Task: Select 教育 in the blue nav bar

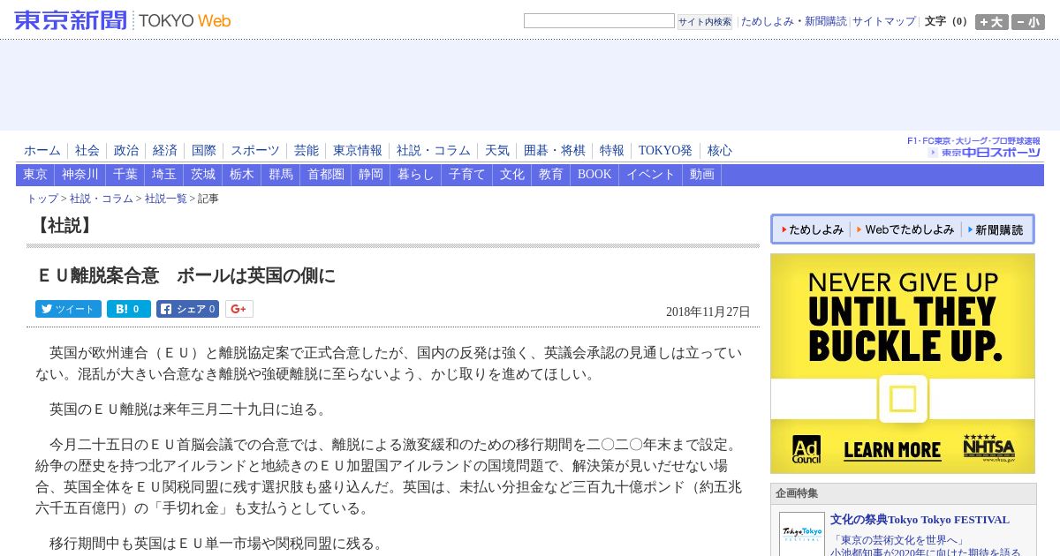Action: coord(551,175)
